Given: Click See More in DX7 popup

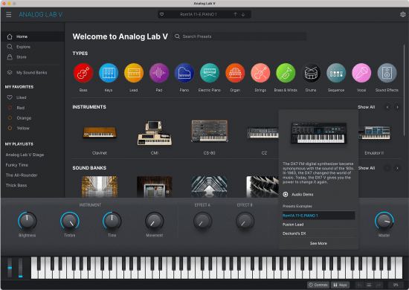Looking at the screenshot, I should (318, 243).
